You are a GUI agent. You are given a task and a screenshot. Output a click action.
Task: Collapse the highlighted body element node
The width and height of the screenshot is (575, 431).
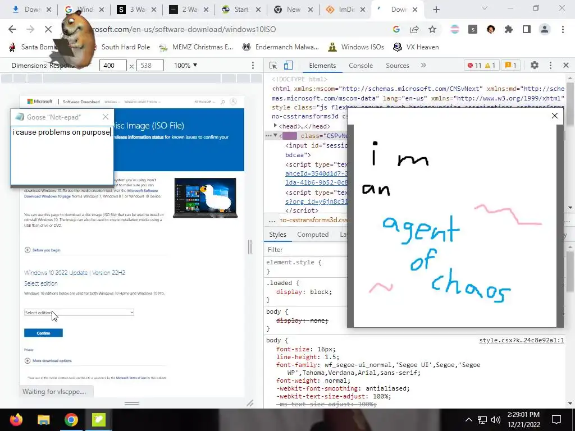tap(275, 136)
